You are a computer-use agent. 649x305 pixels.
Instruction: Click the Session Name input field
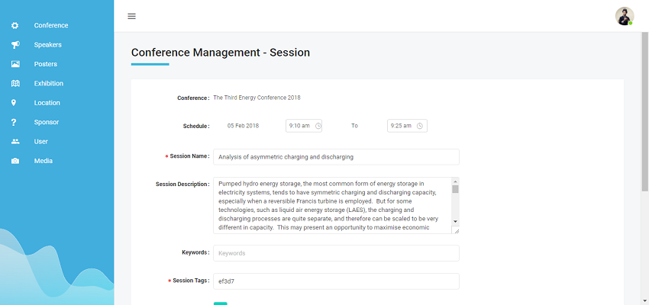tap(336, 157)
